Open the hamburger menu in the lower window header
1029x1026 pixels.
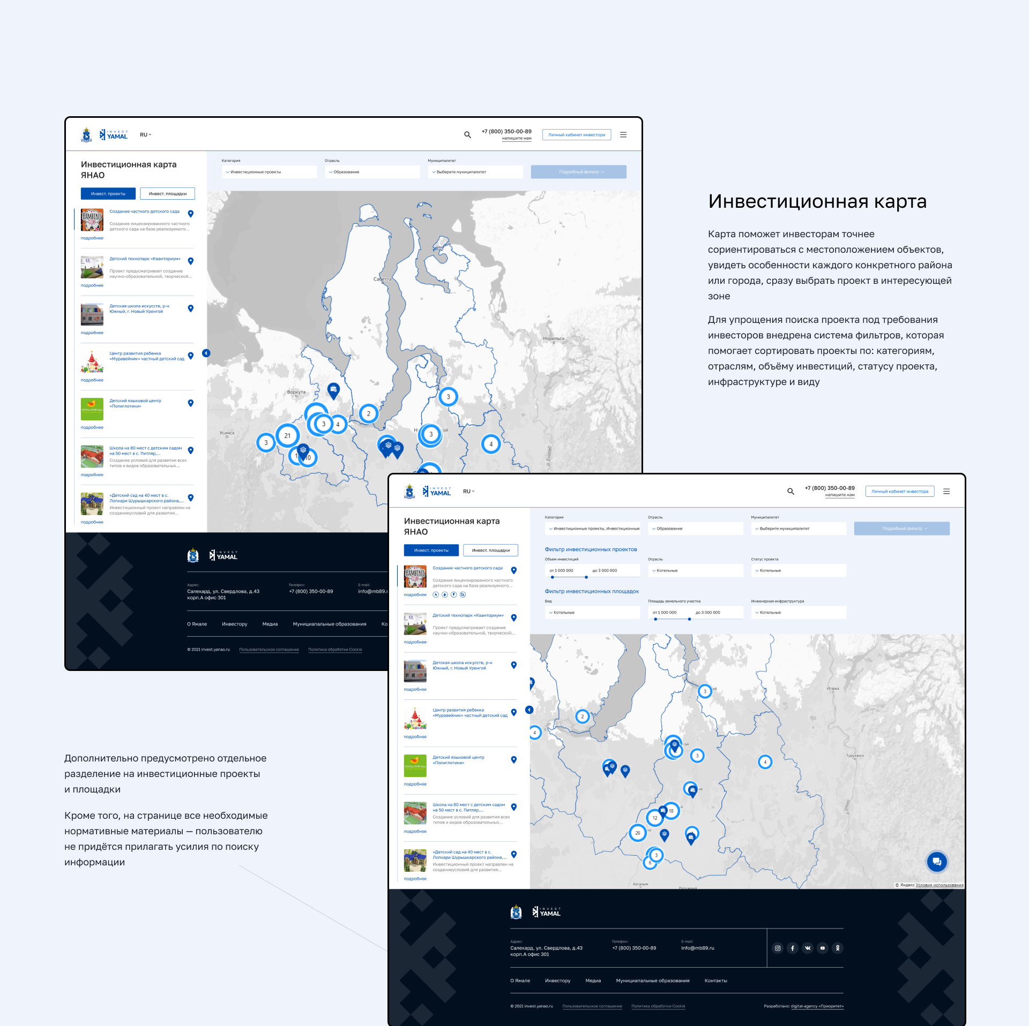[946, 492]
